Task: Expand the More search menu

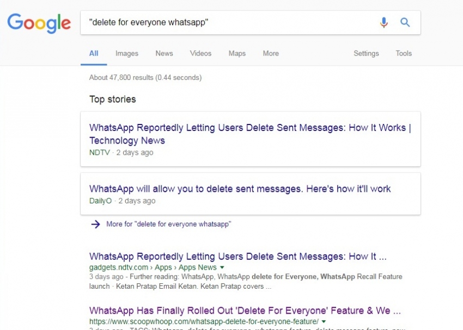Action: pyautogui.click(x=271, y=53)
